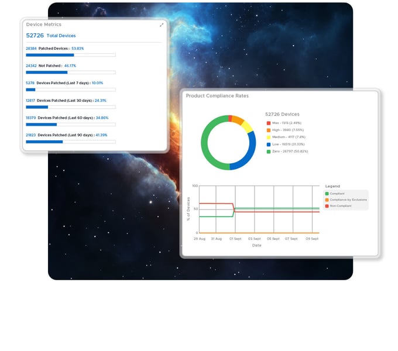The image size is (398, 351).
Task: Click the 24342 not patched number
Action: 31,66
